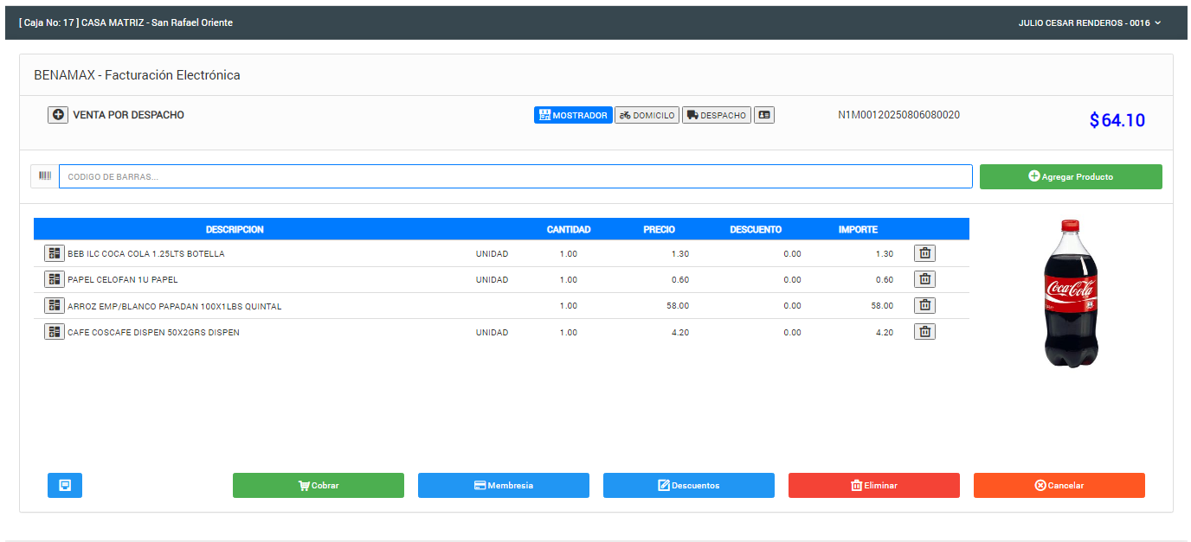Image resolution: width=1191 pixels, height=542 pixels.
Task: Click the Agregar Producto button
Action: point(1071,176)
